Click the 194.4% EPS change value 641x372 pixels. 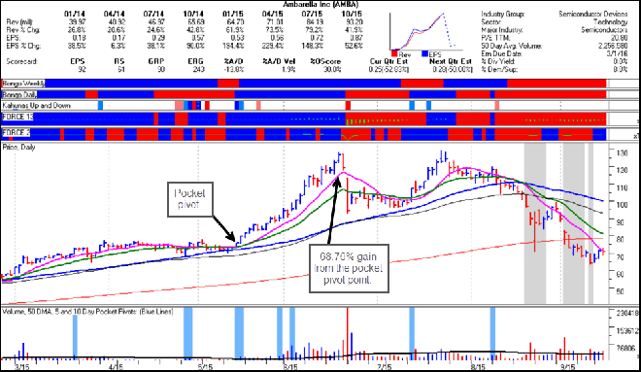point(233,46)
